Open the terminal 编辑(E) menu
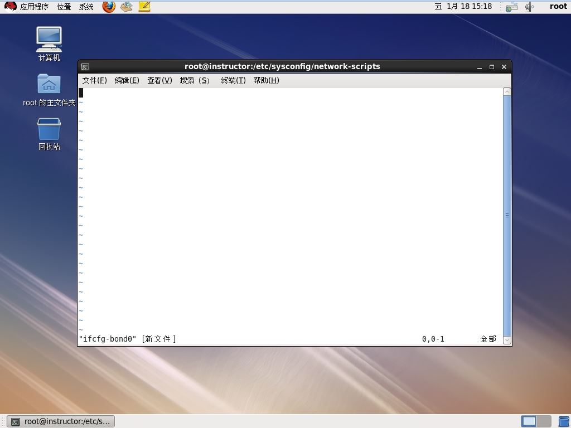 (x=127, y=80)
